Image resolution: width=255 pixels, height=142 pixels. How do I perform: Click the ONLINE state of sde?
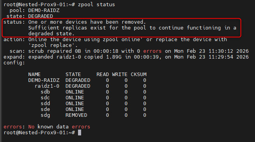click(75, 109)
